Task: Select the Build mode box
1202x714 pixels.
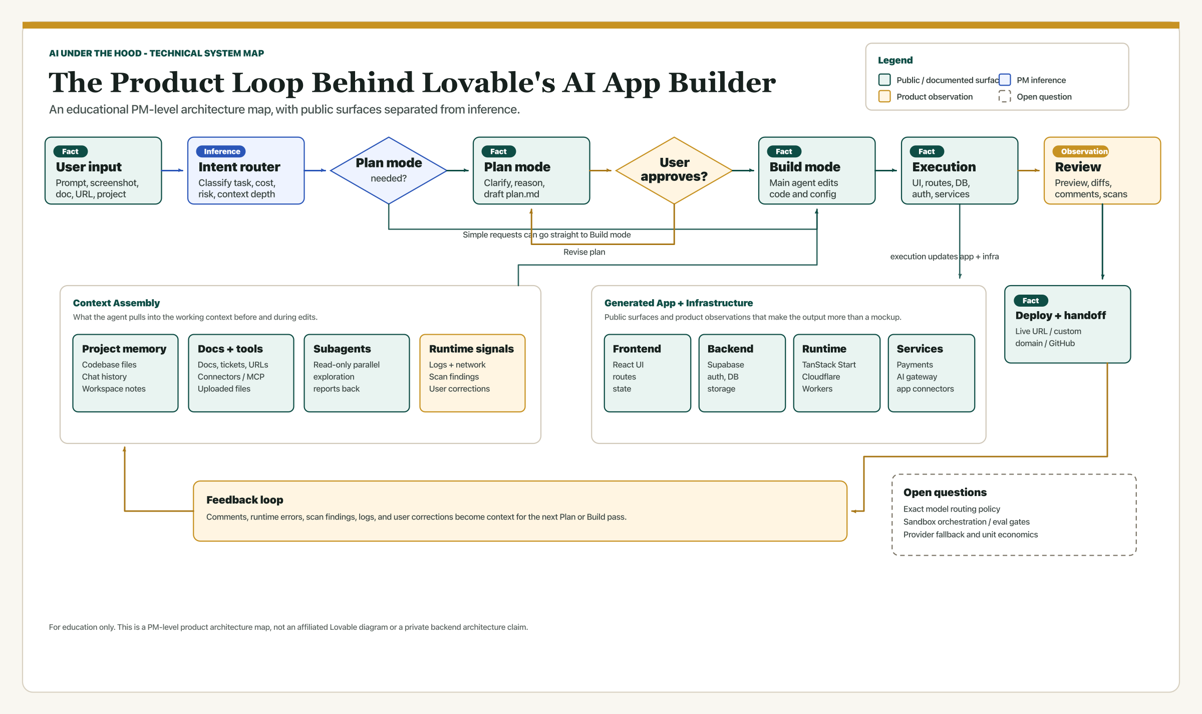Action: coord(817,170)
